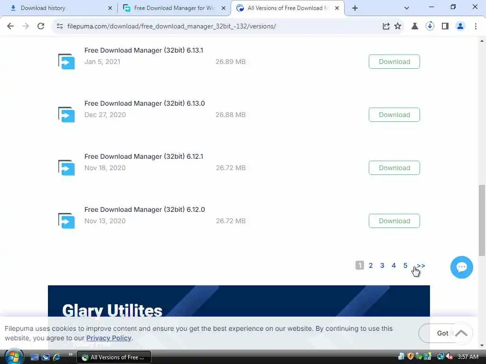486x364 pixels.
Task: Click Show Desktop in Quick Launch
Action: [x=34, y=357]
